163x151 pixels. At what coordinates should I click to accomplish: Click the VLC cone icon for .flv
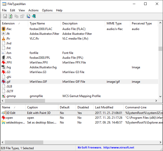[4, 39]
